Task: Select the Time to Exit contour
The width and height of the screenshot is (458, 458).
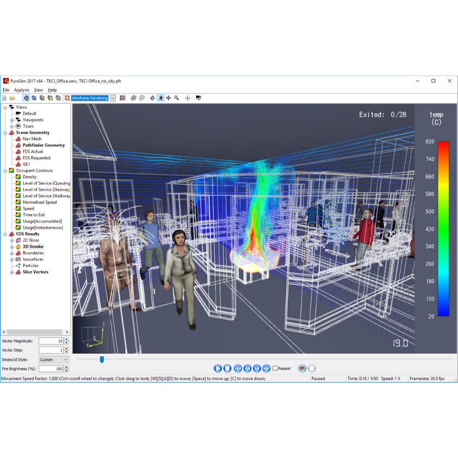Action: tap(34, 215)
